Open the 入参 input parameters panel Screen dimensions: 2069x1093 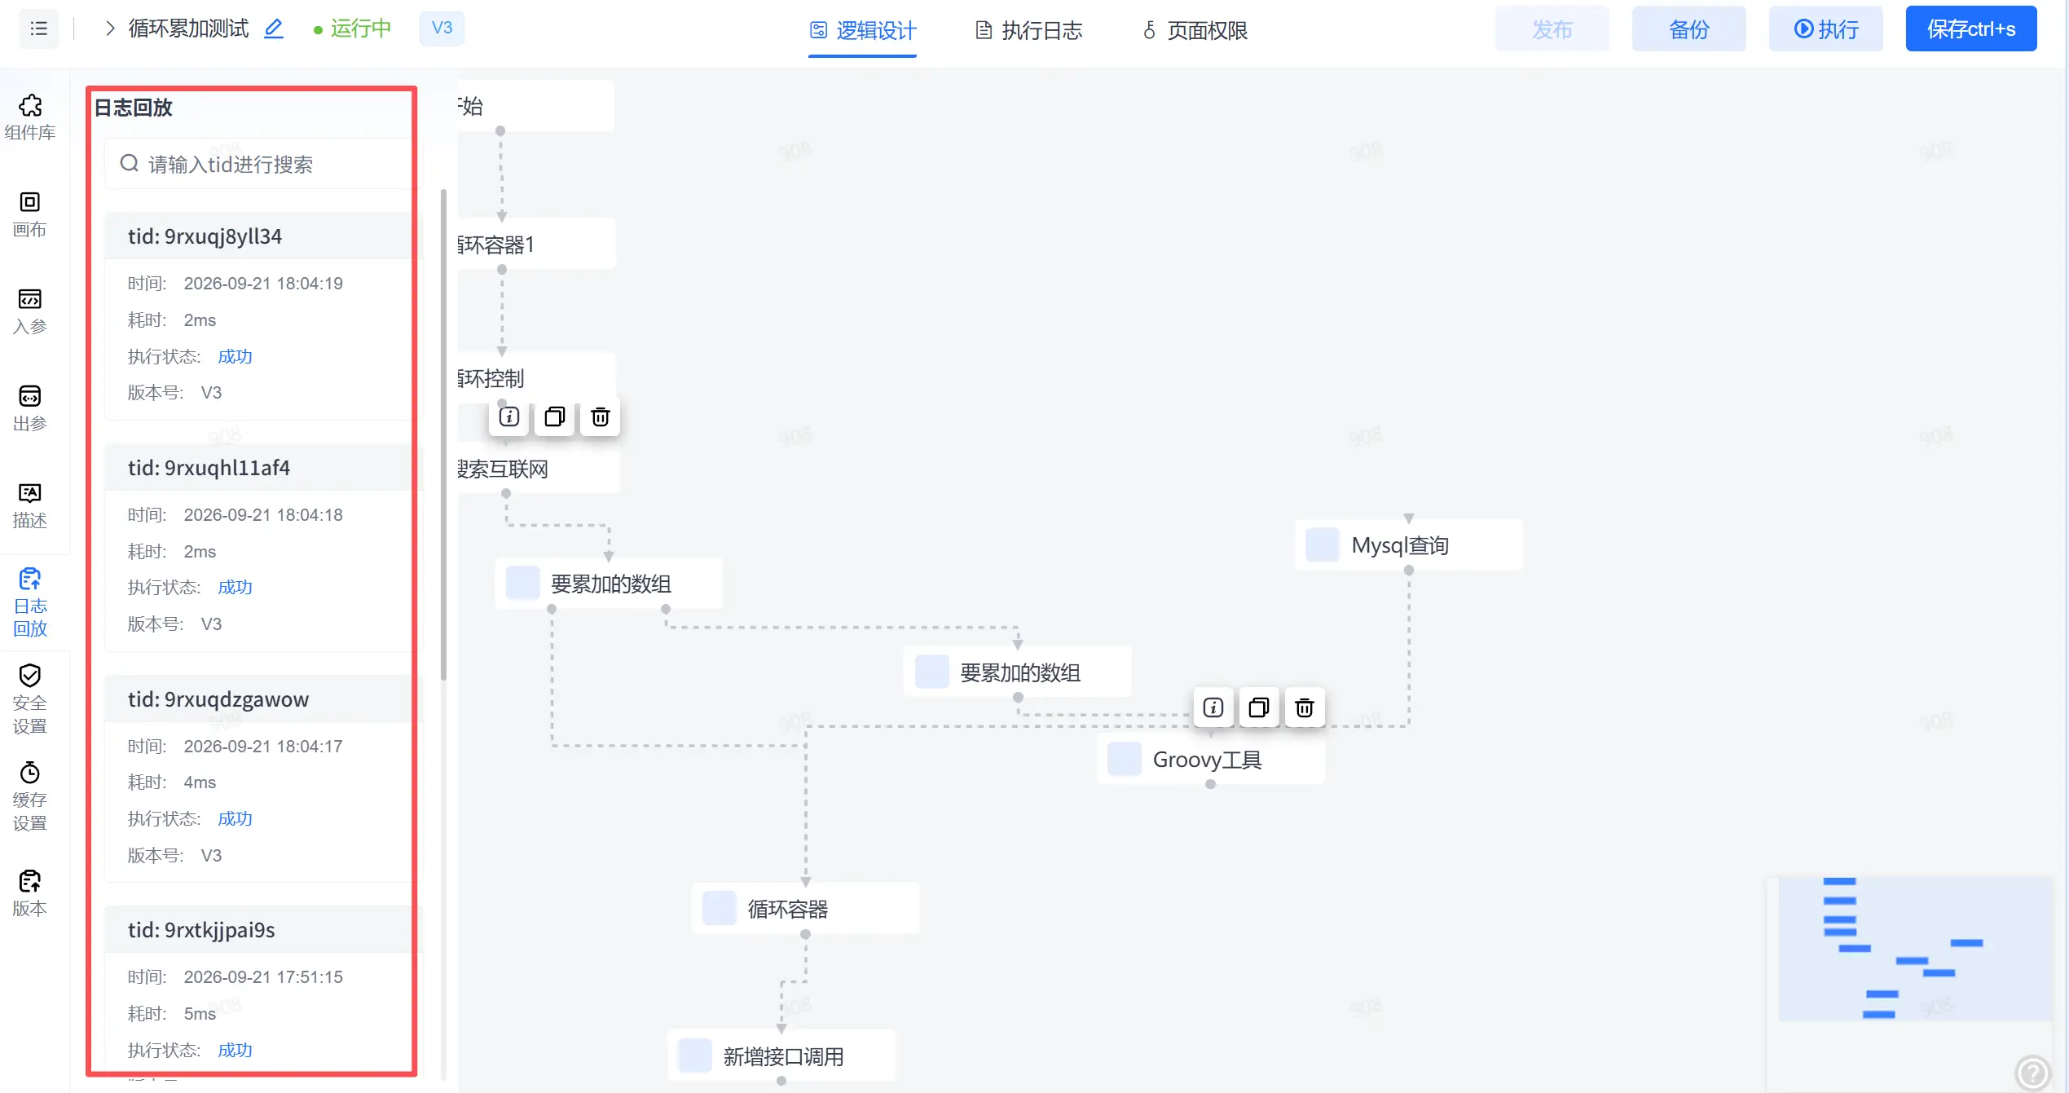point(30,311)
